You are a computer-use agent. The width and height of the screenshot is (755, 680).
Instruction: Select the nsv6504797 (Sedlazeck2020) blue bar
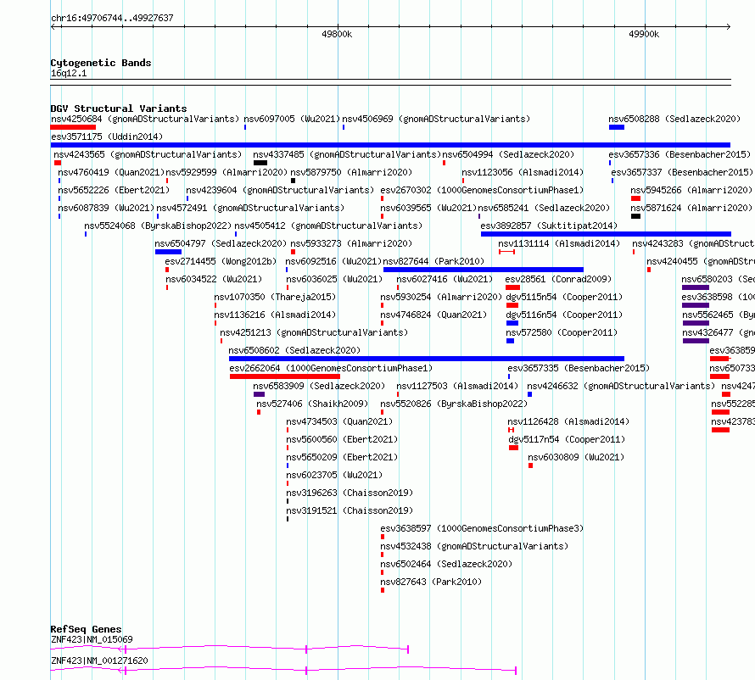pos(168,252)
